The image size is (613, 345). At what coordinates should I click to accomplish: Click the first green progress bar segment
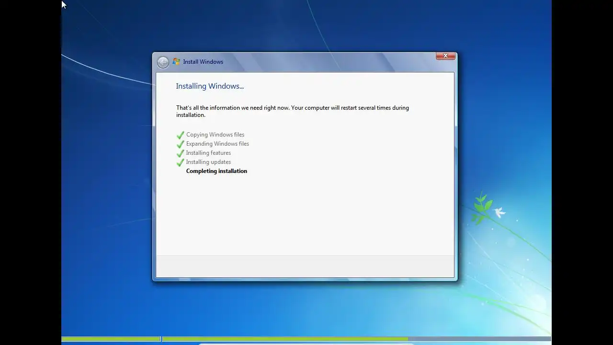(x=111, y=339)
